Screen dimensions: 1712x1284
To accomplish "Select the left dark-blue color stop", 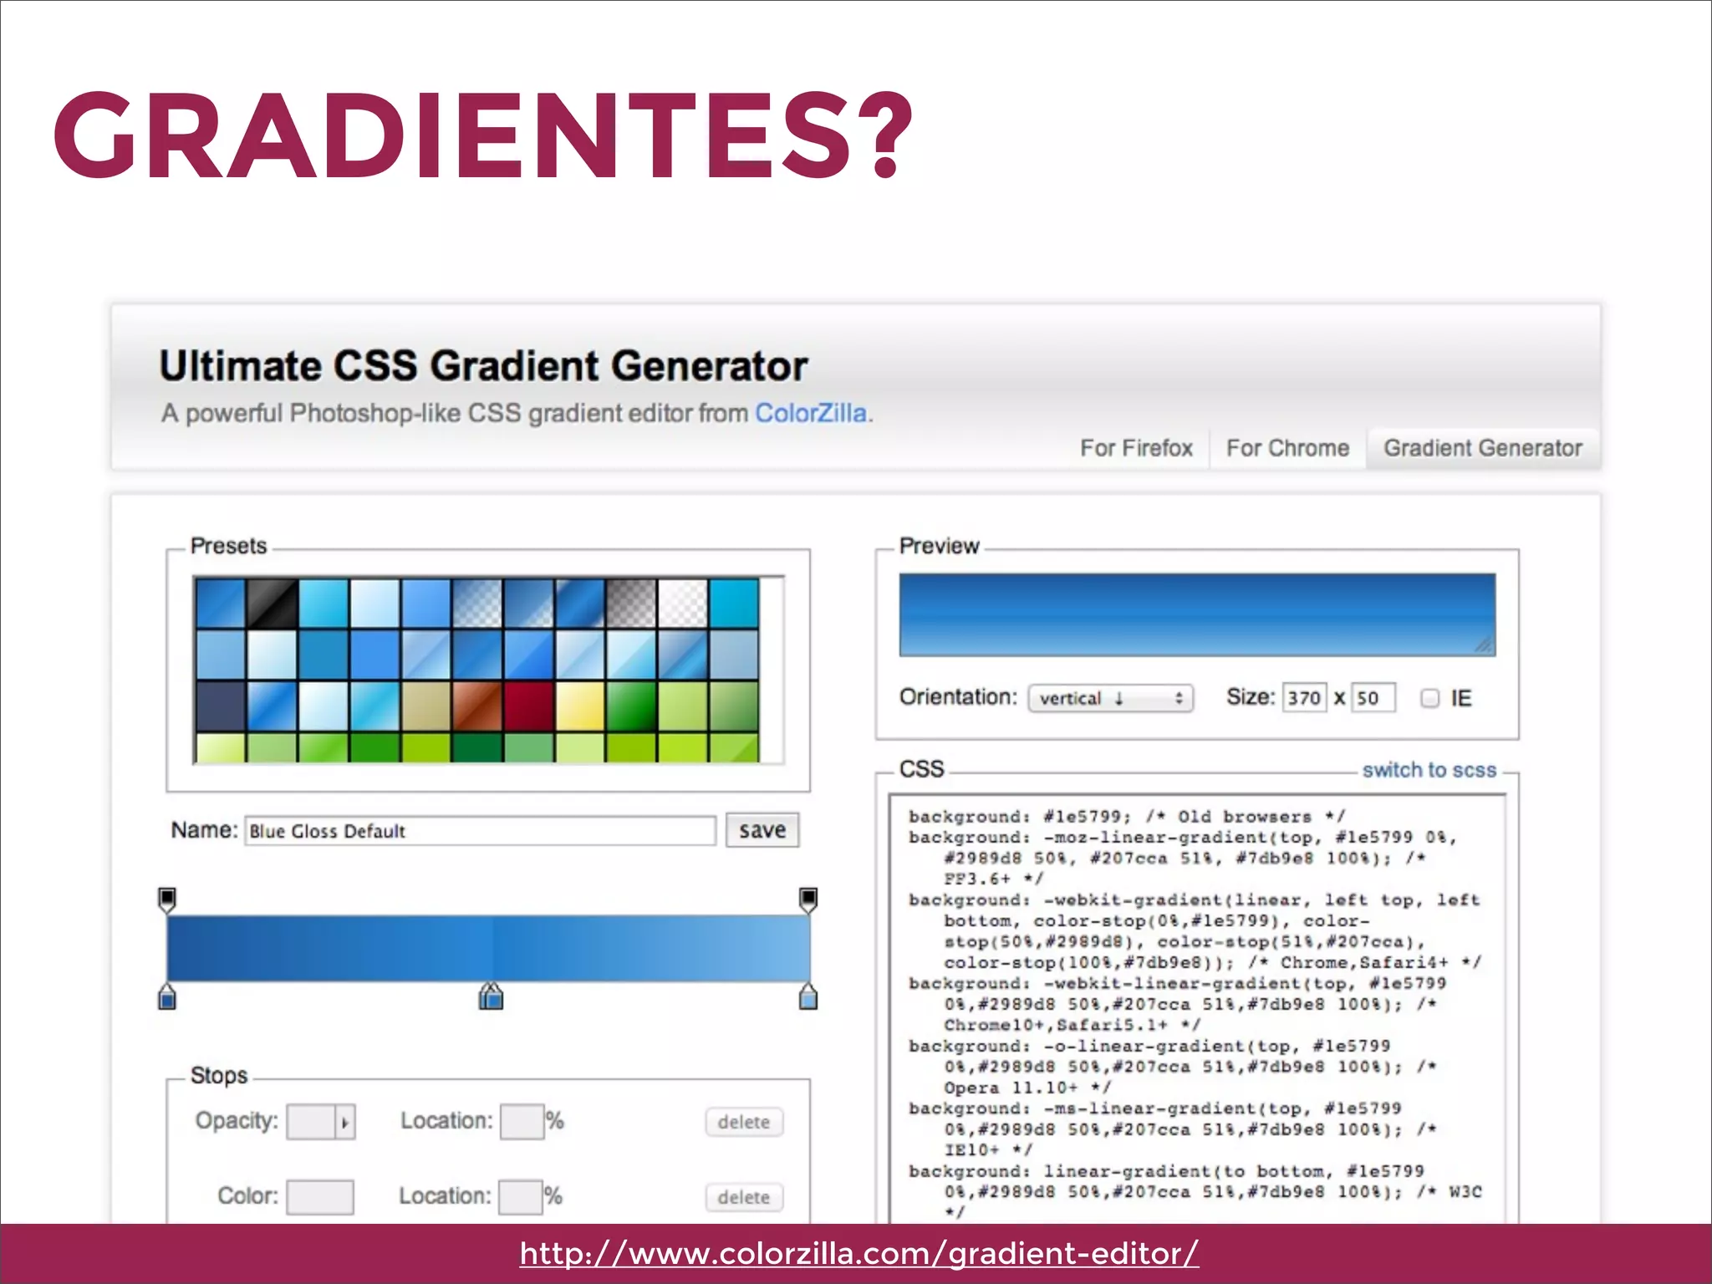I will (x=167, y=996).
